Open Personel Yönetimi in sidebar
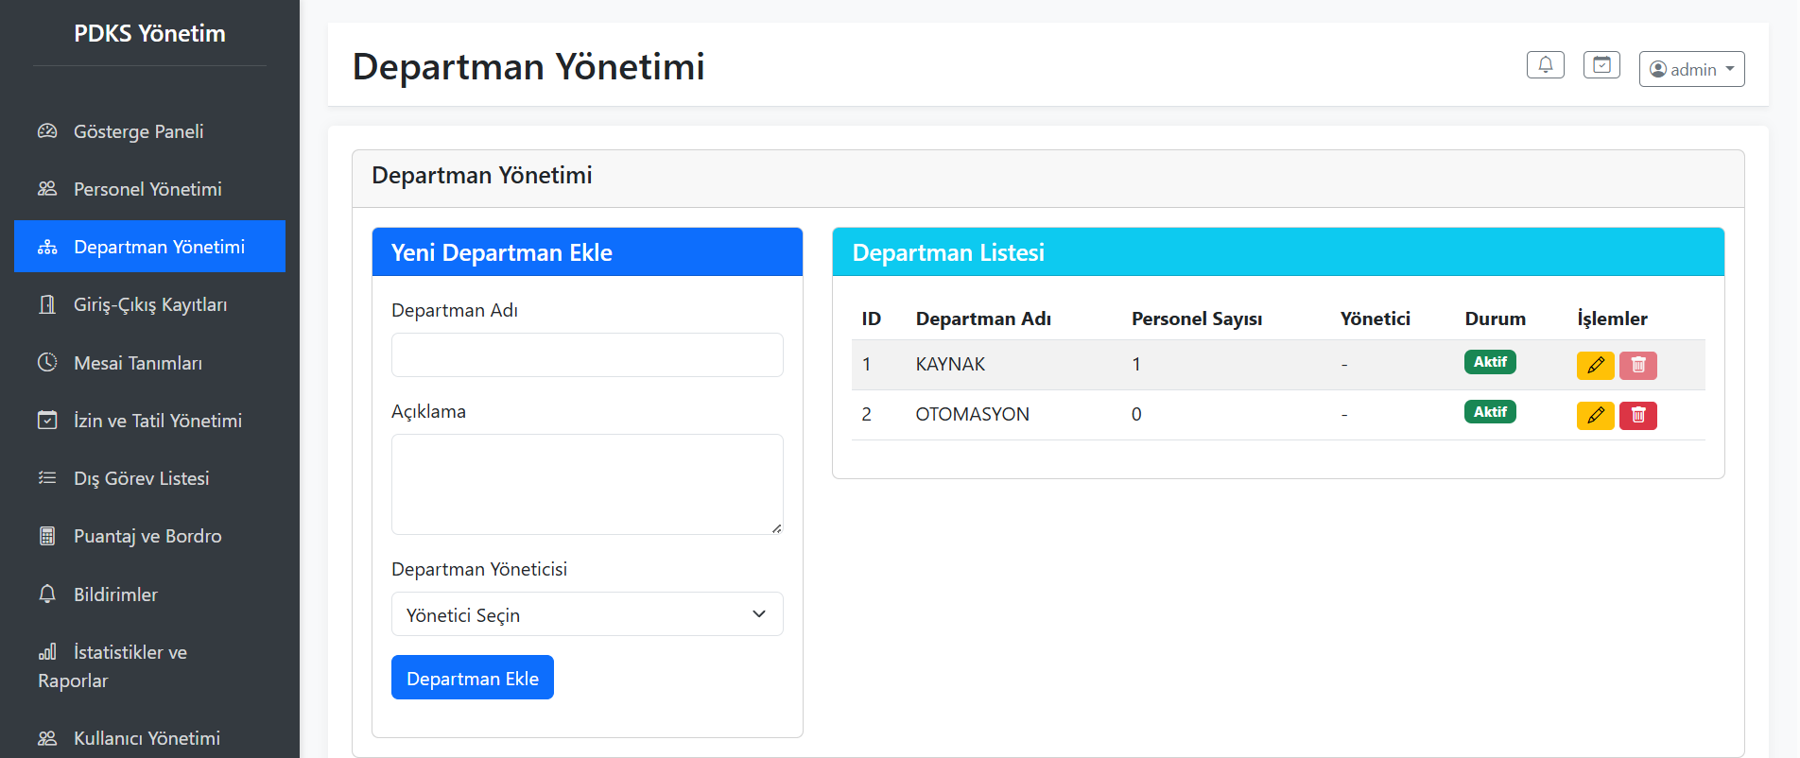This screenshot has width=1800, height=758. [x=147, y=189]
